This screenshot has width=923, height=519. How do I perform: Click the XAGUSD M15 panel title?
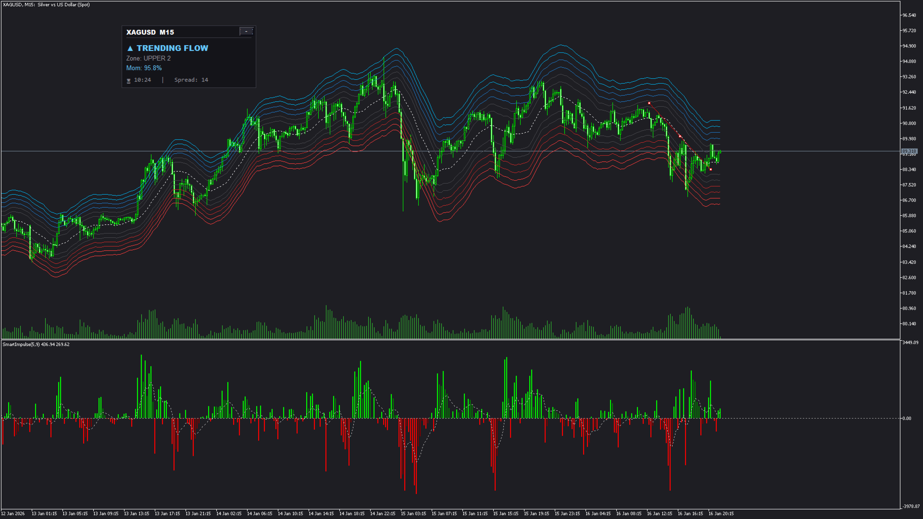[x=150, y=32]
